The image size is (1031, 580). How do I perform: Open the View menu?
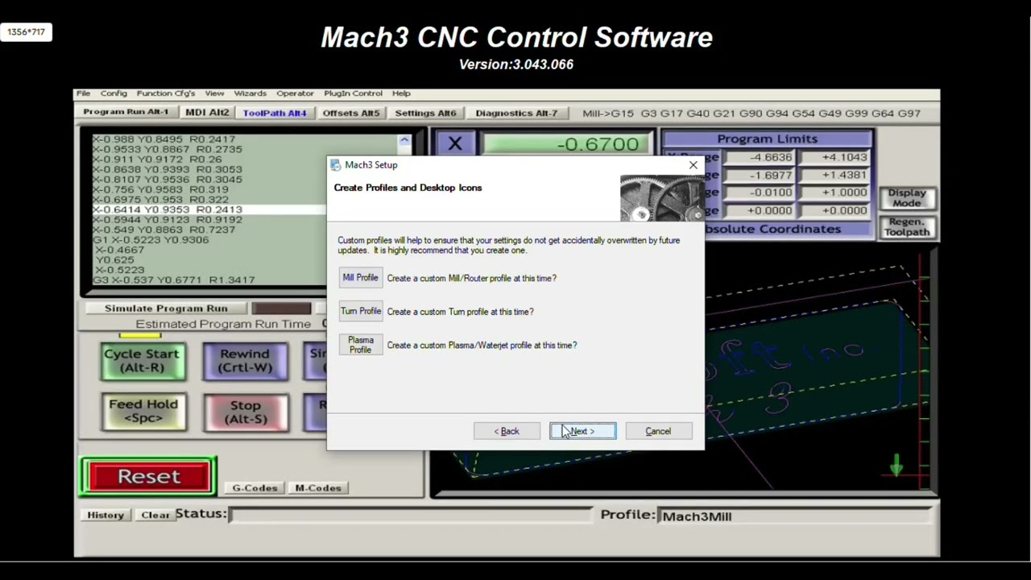tap(214, 93)
